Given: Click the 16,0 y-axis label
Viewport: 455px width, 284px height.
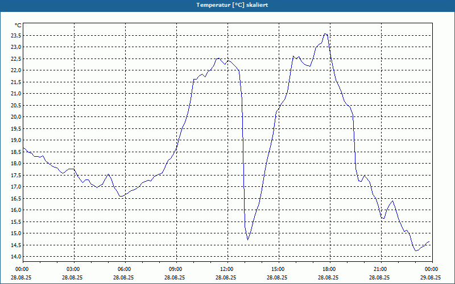Looking at the screenshot, I should [16, 210].
